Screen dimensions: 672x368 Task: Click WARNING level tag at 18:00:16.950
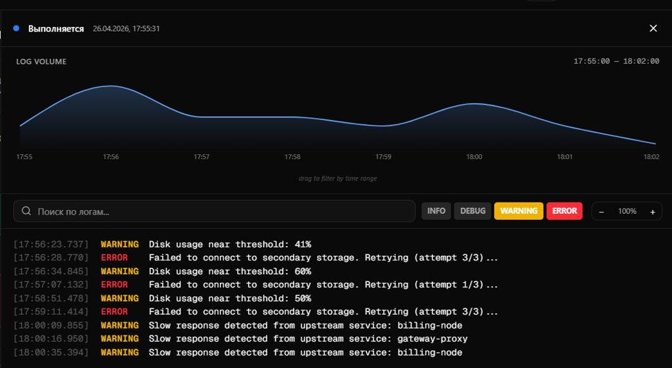coord(119,338)
